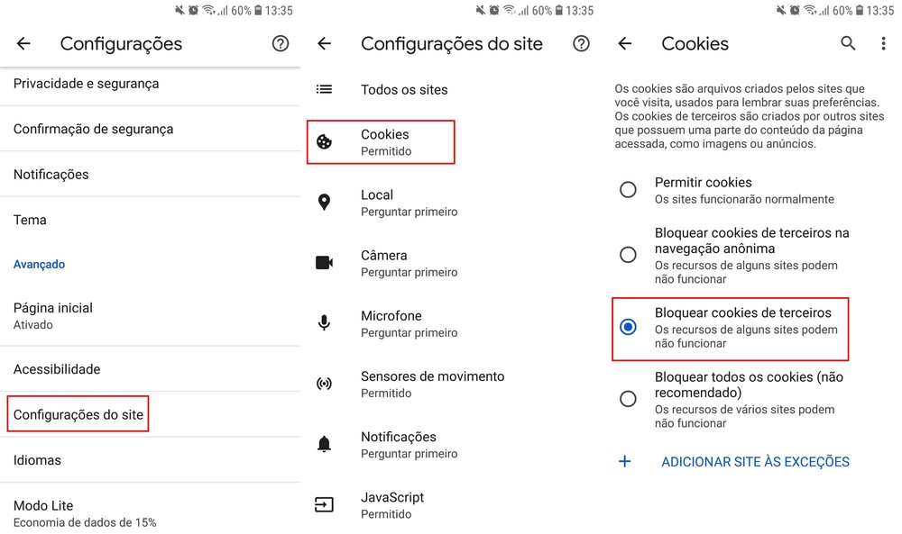Viewport: 902px width, 534px height.
Task: Tap the location pin icon for Local
Action: click(x=325, y=203)
